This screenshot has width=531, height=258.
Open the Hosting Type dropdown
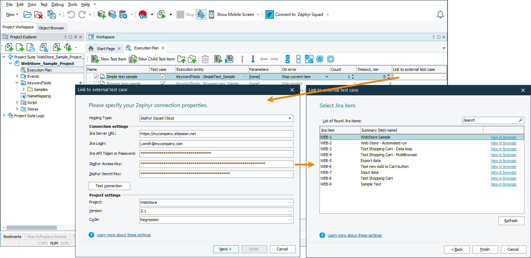tap(289, 118)
